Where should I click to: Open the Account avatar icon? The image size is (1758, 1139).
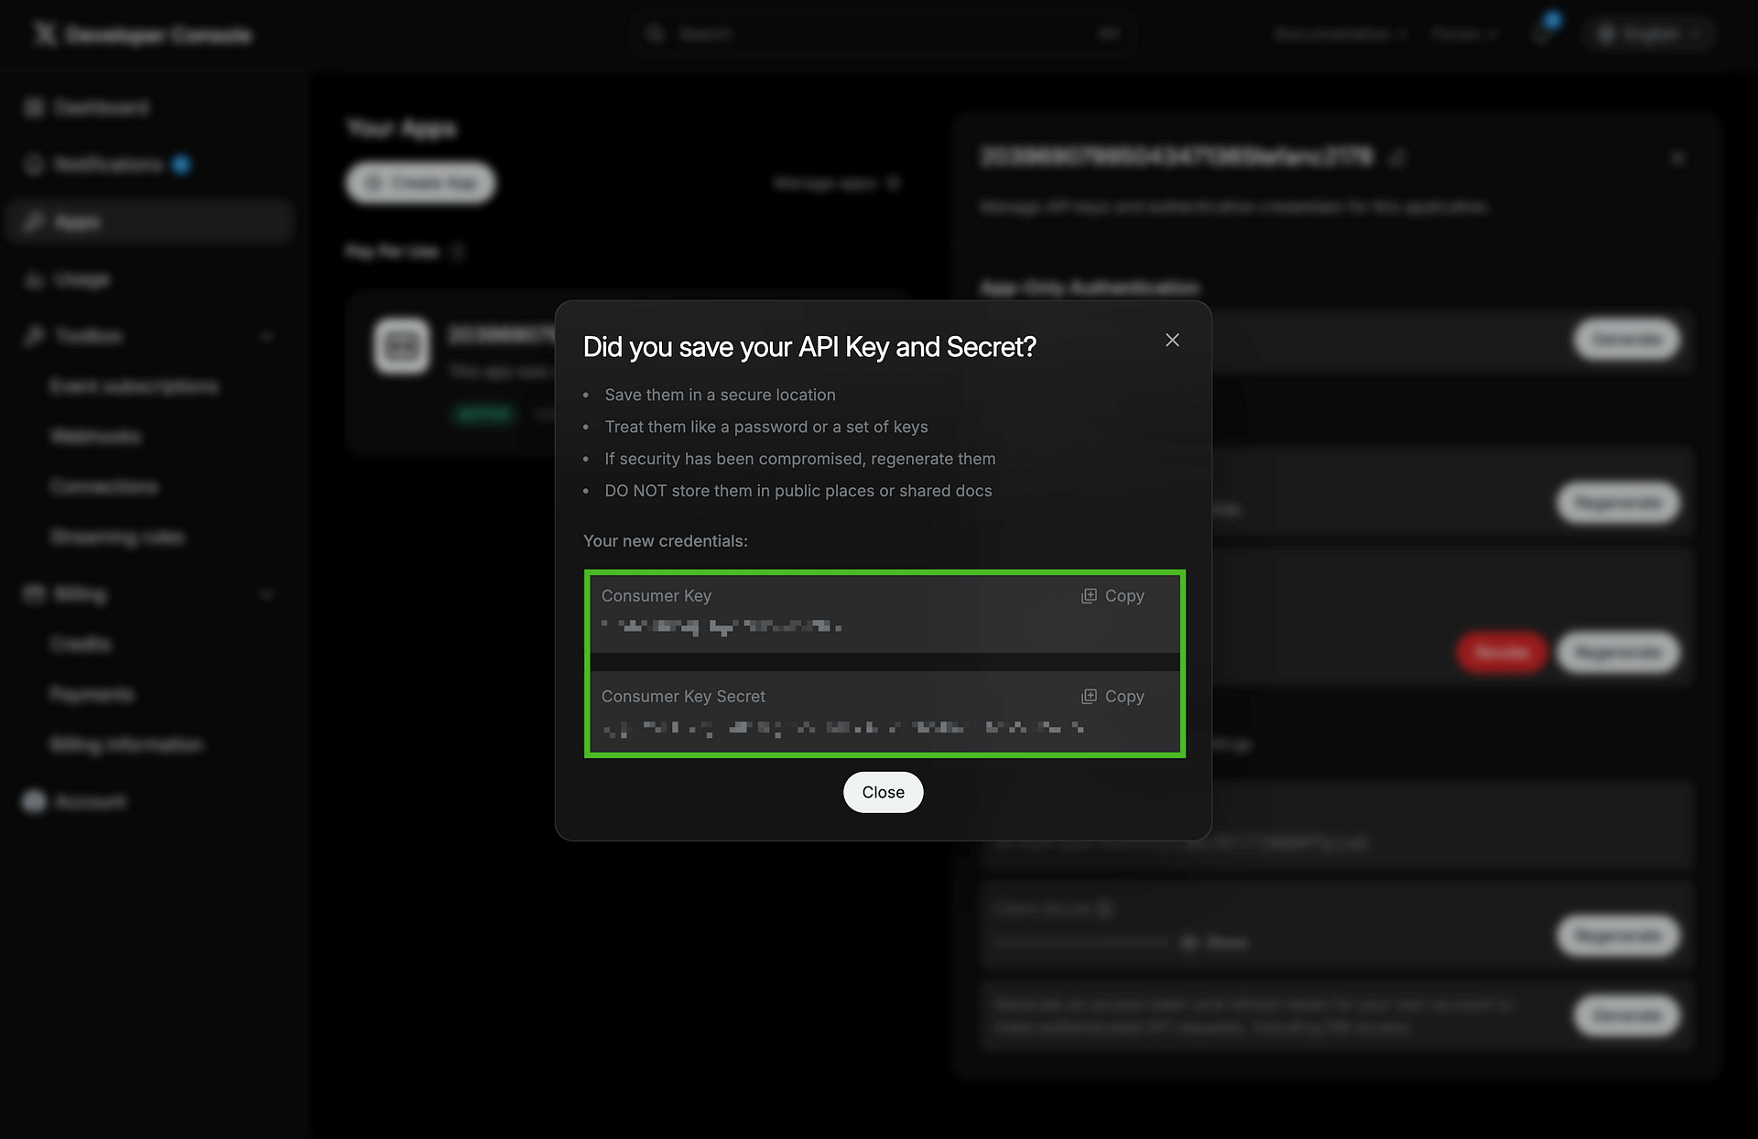tap(35, 802)
